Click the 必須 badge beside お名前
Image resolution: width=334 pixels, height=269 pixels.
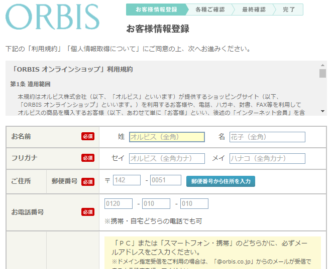88,136
